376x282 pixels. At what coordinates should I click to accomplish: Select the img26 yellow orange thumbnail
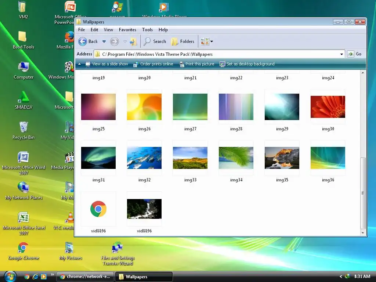tap(144, 107)
